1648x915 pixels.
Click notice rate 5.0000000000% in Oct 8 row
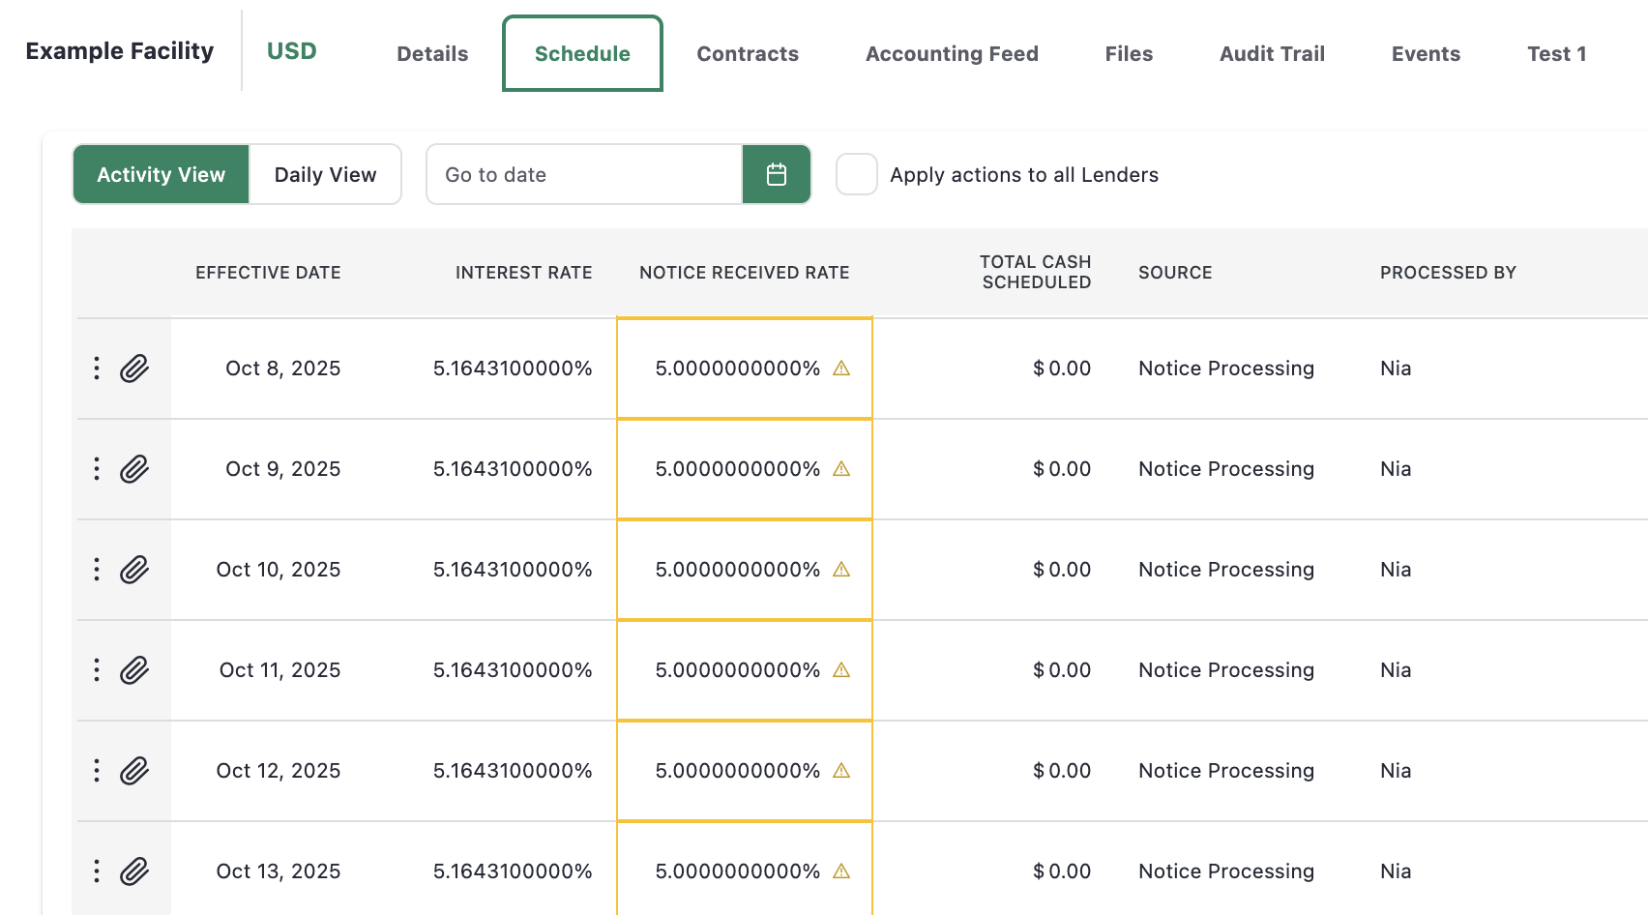pos(737,369)
